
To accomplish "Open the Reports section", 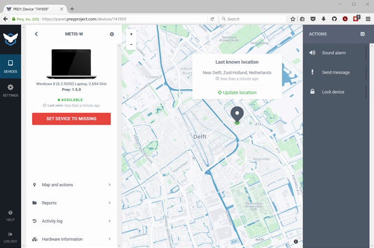I will [x=72, y=203].
